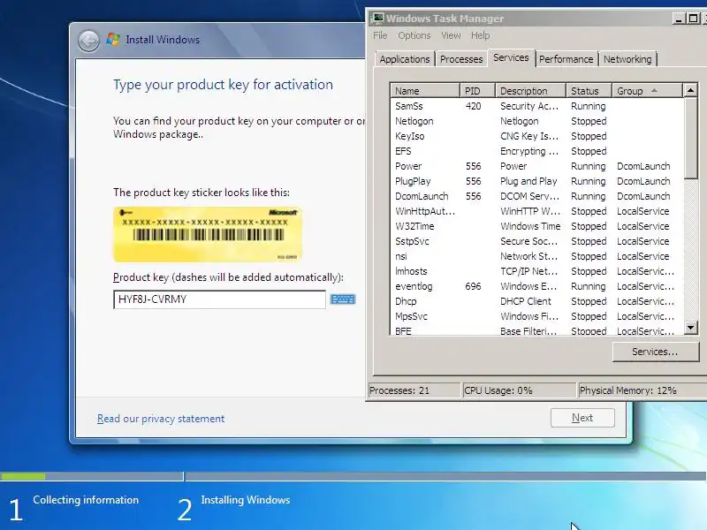Click the CPU Usage: 0% status entry

[520, 390]
